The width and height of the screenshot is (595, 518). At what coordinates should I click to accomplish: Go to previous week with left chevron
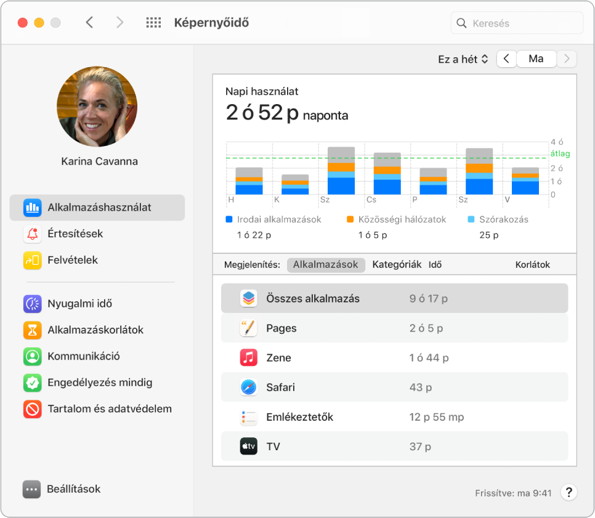[506, 59]
